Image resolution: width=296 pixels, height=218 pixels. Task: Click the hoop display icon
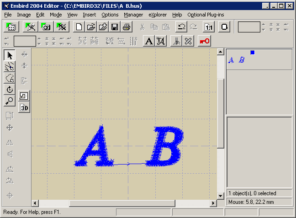click(224, 27)
